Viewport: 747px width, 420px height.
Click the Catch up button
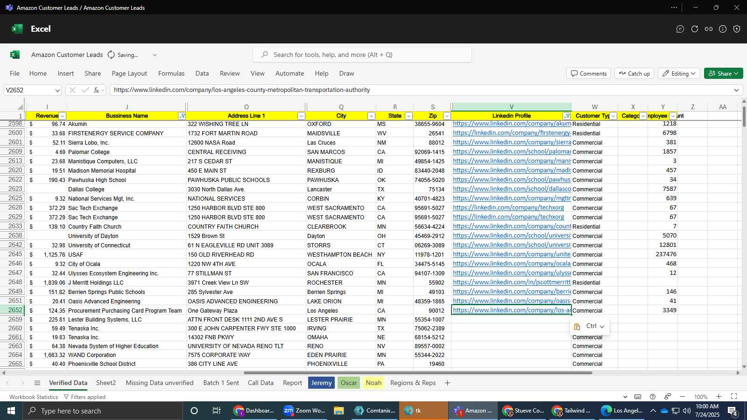634,73
